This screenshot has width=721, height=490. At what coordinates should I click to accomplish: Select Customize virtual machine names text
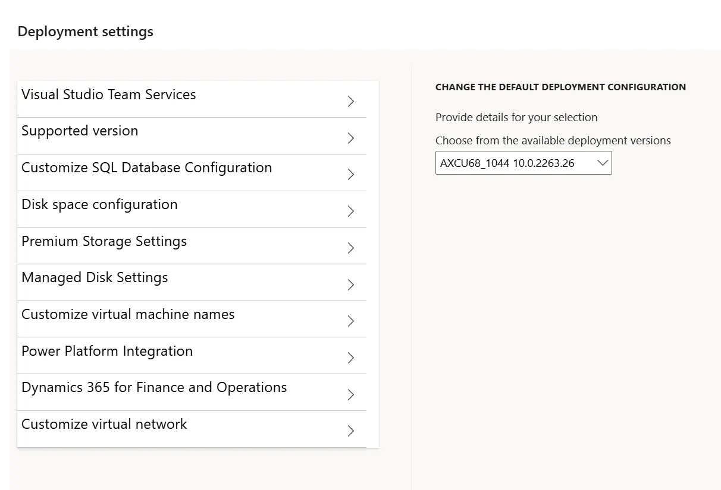coord(128,314)
